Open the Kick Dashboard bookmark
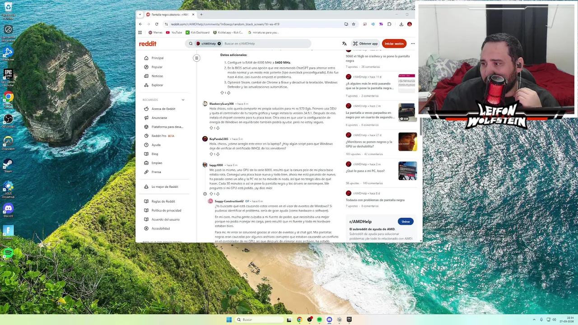This screenshot has width=578, height=325. pyautogui.click(x=197, y=32)
